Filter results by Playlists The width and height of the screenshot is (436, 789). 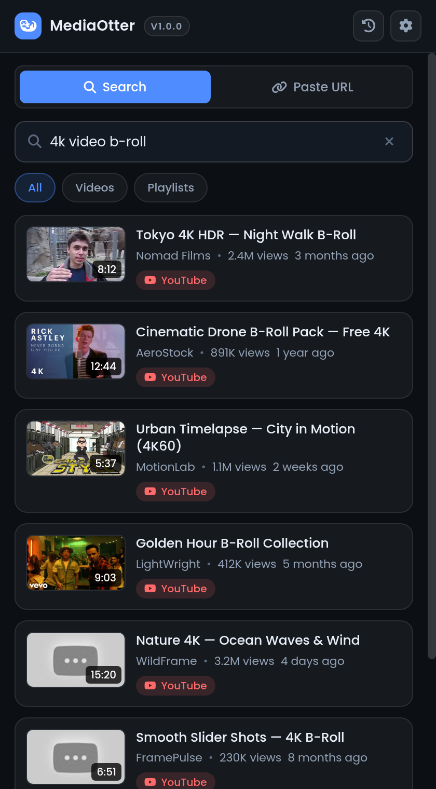coord(171,187)
